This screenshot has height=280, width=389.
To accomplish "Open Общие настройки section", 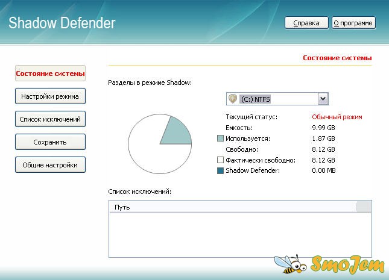I will 51,165.
